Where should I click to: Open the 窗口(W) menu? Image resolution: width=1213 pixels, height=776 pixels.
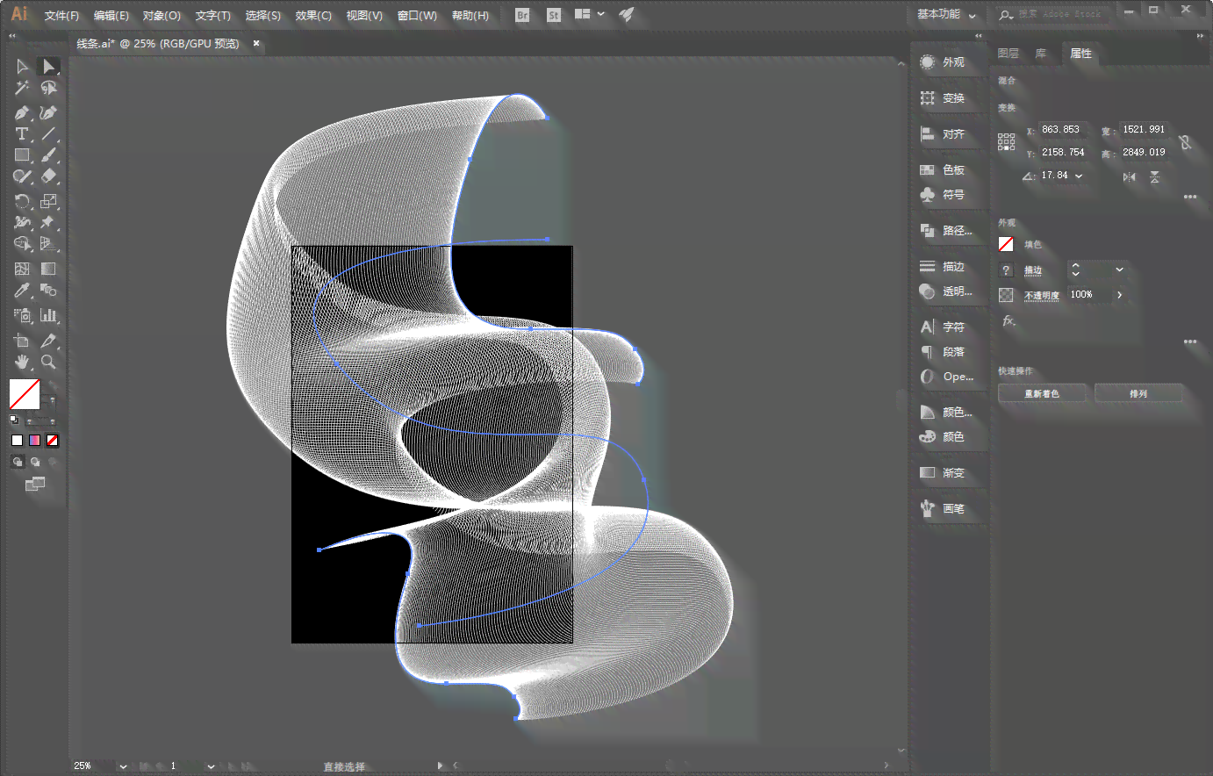pyautogui.click(x=417, y=16)
